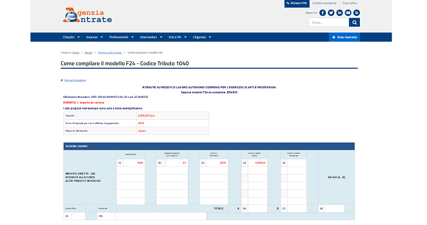Click the Richiedi il PIN button

pyautogui.click(x=297, y=3)
